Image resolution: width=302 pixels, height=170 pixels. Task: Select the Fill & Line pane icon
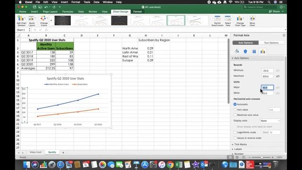(x=237, y=51)
